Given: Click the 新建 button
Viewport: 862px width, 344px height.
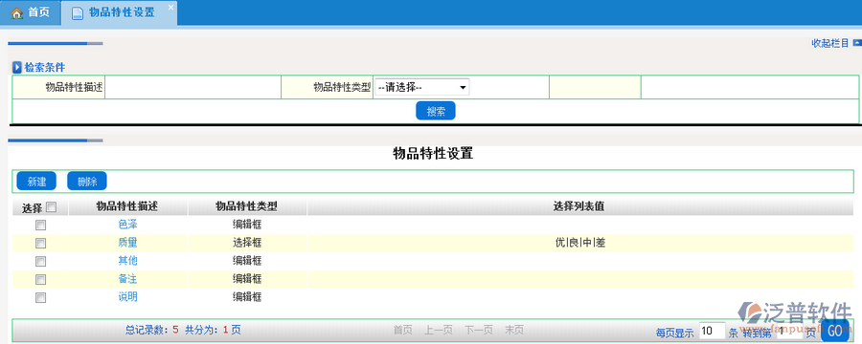Looking at the screenshot, I should [36, 182].
